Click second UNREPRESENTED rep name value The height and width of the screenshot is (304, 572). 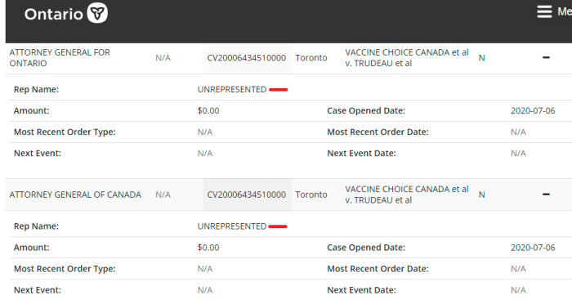pyautogui.click(x=232, y=226)
